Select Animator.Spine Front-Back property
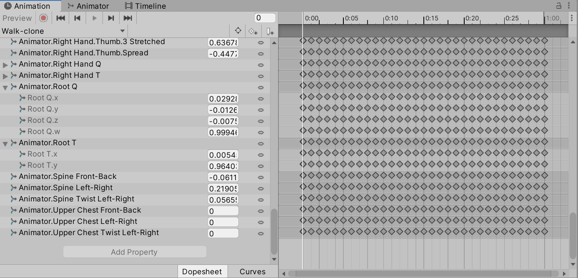Image resolution: width=578 pixels, height=278 pixels. point(68,176)
